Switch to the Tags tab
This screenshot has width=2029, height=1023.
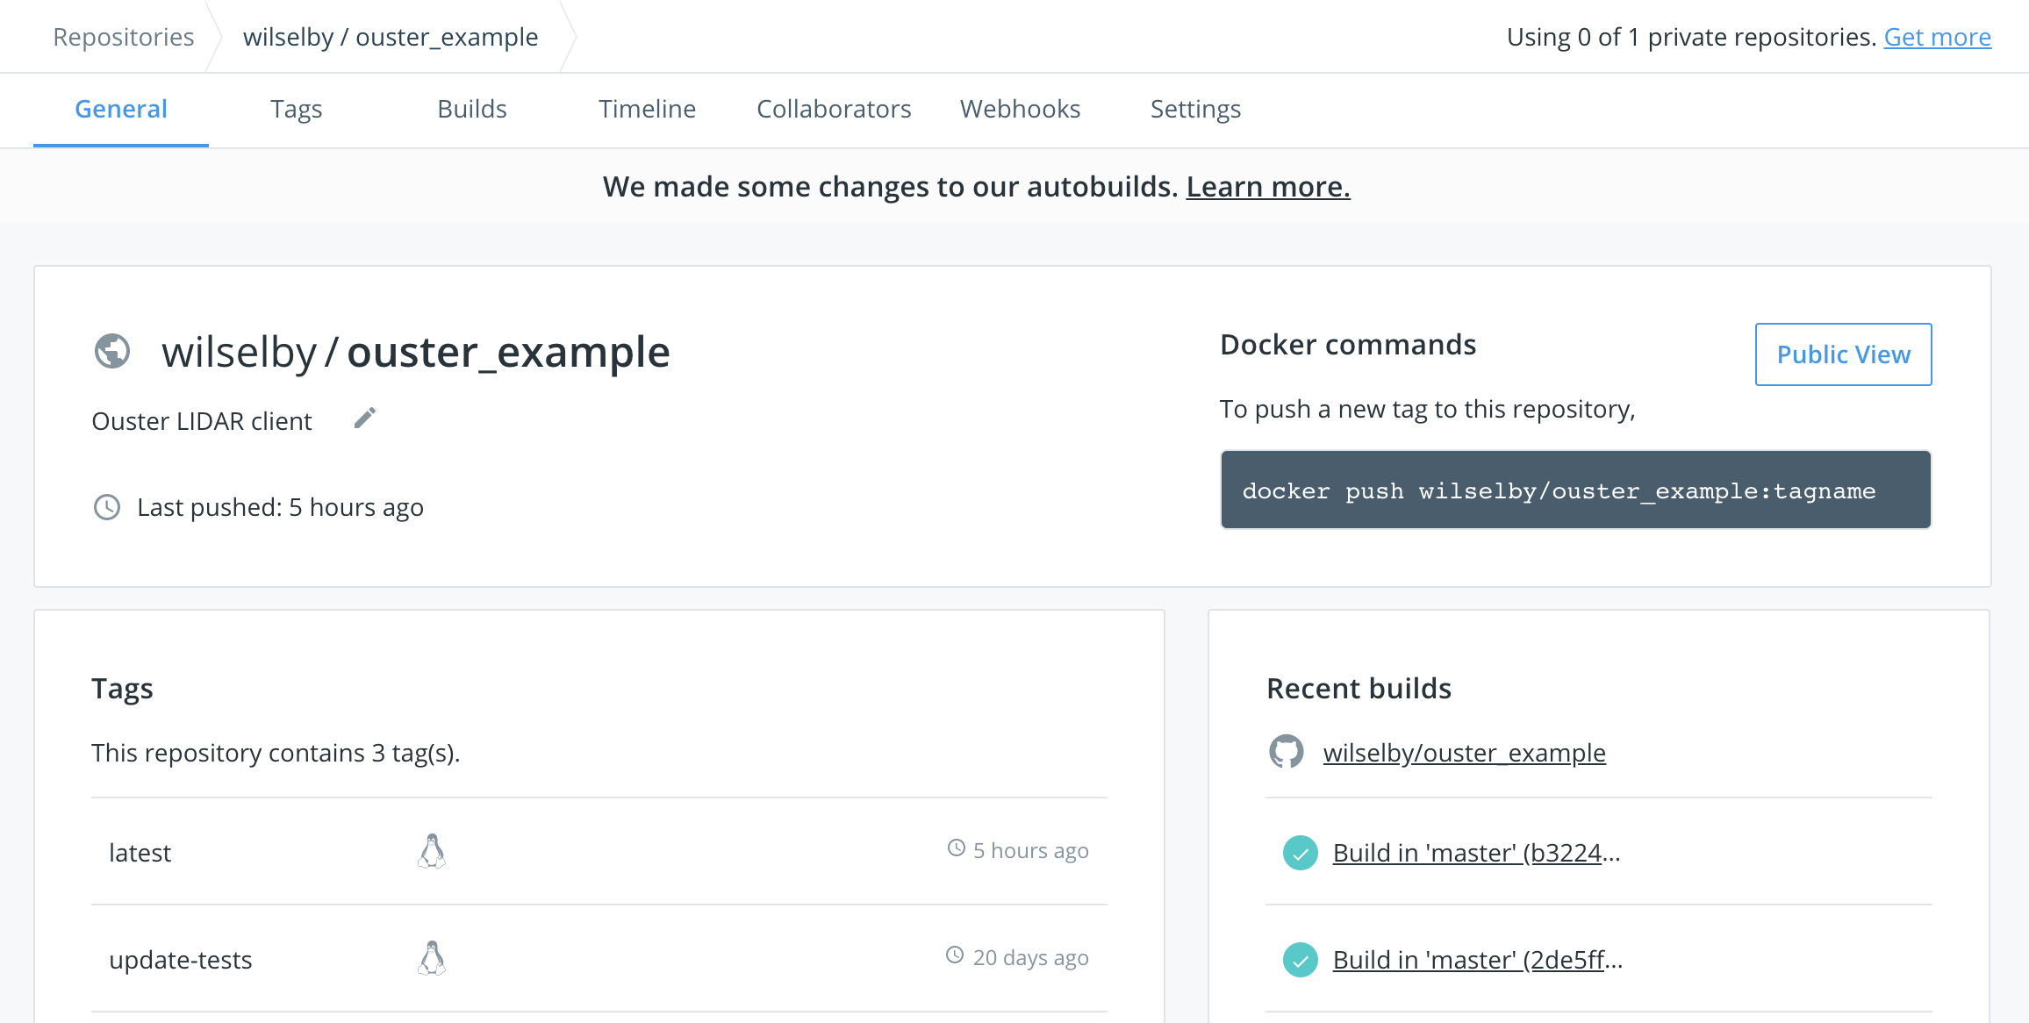297,109
